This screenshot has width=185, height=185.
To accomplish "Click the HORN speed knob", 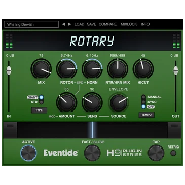I will [92, 69].
